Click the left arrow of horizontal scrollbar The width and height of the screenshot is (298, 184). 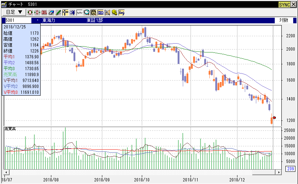[5, 172]
